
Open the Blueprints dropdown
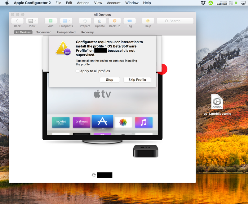(66, 21)
